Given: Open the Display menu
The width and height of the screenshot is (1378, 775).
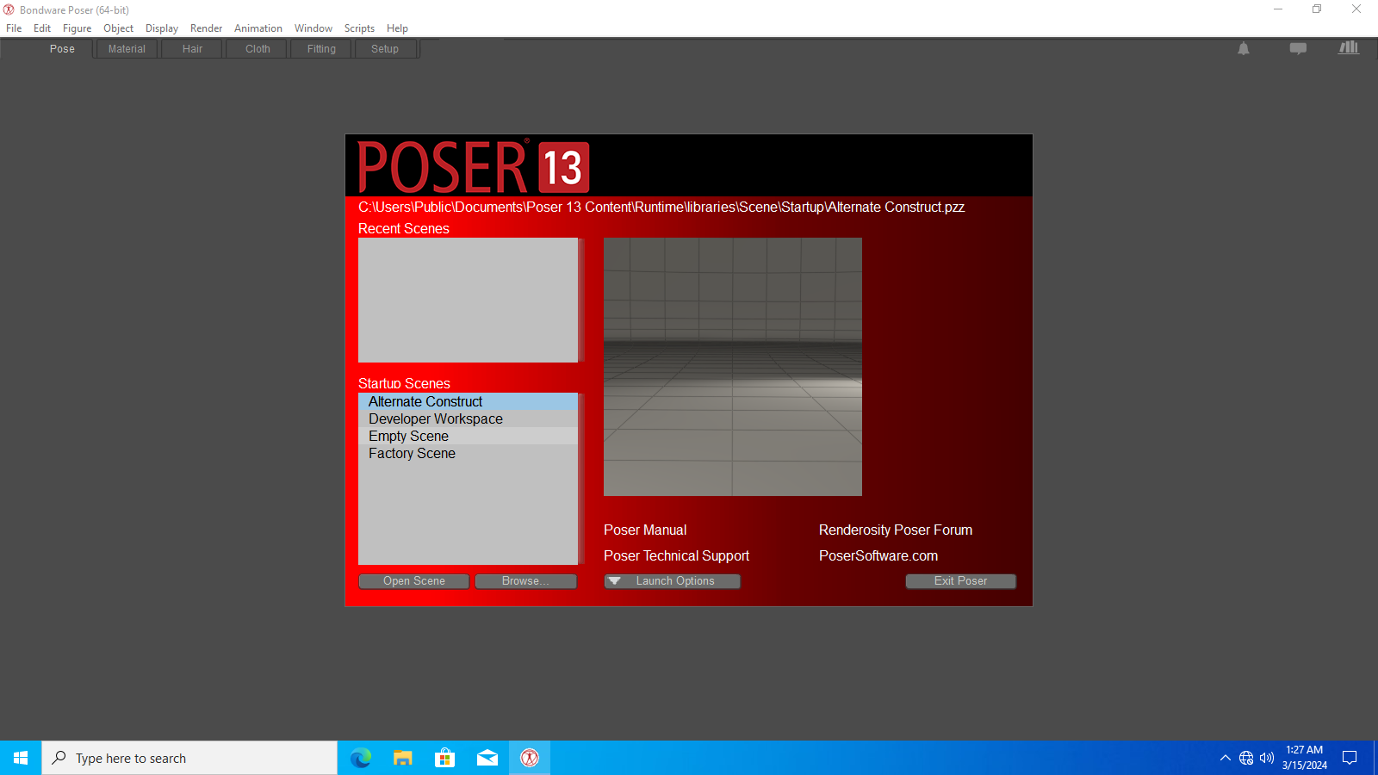Looking at the screenshot, I should tap(162, 28).
